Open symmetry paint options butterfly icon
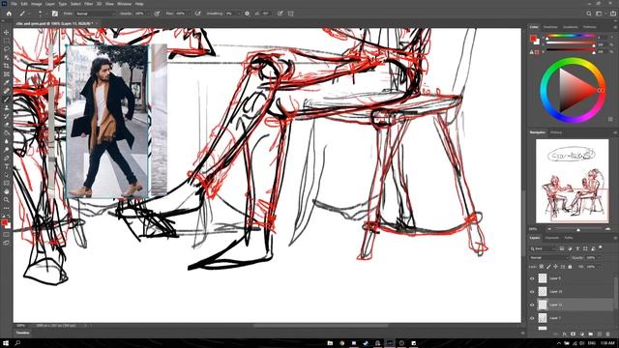 (x=291, y=14)
